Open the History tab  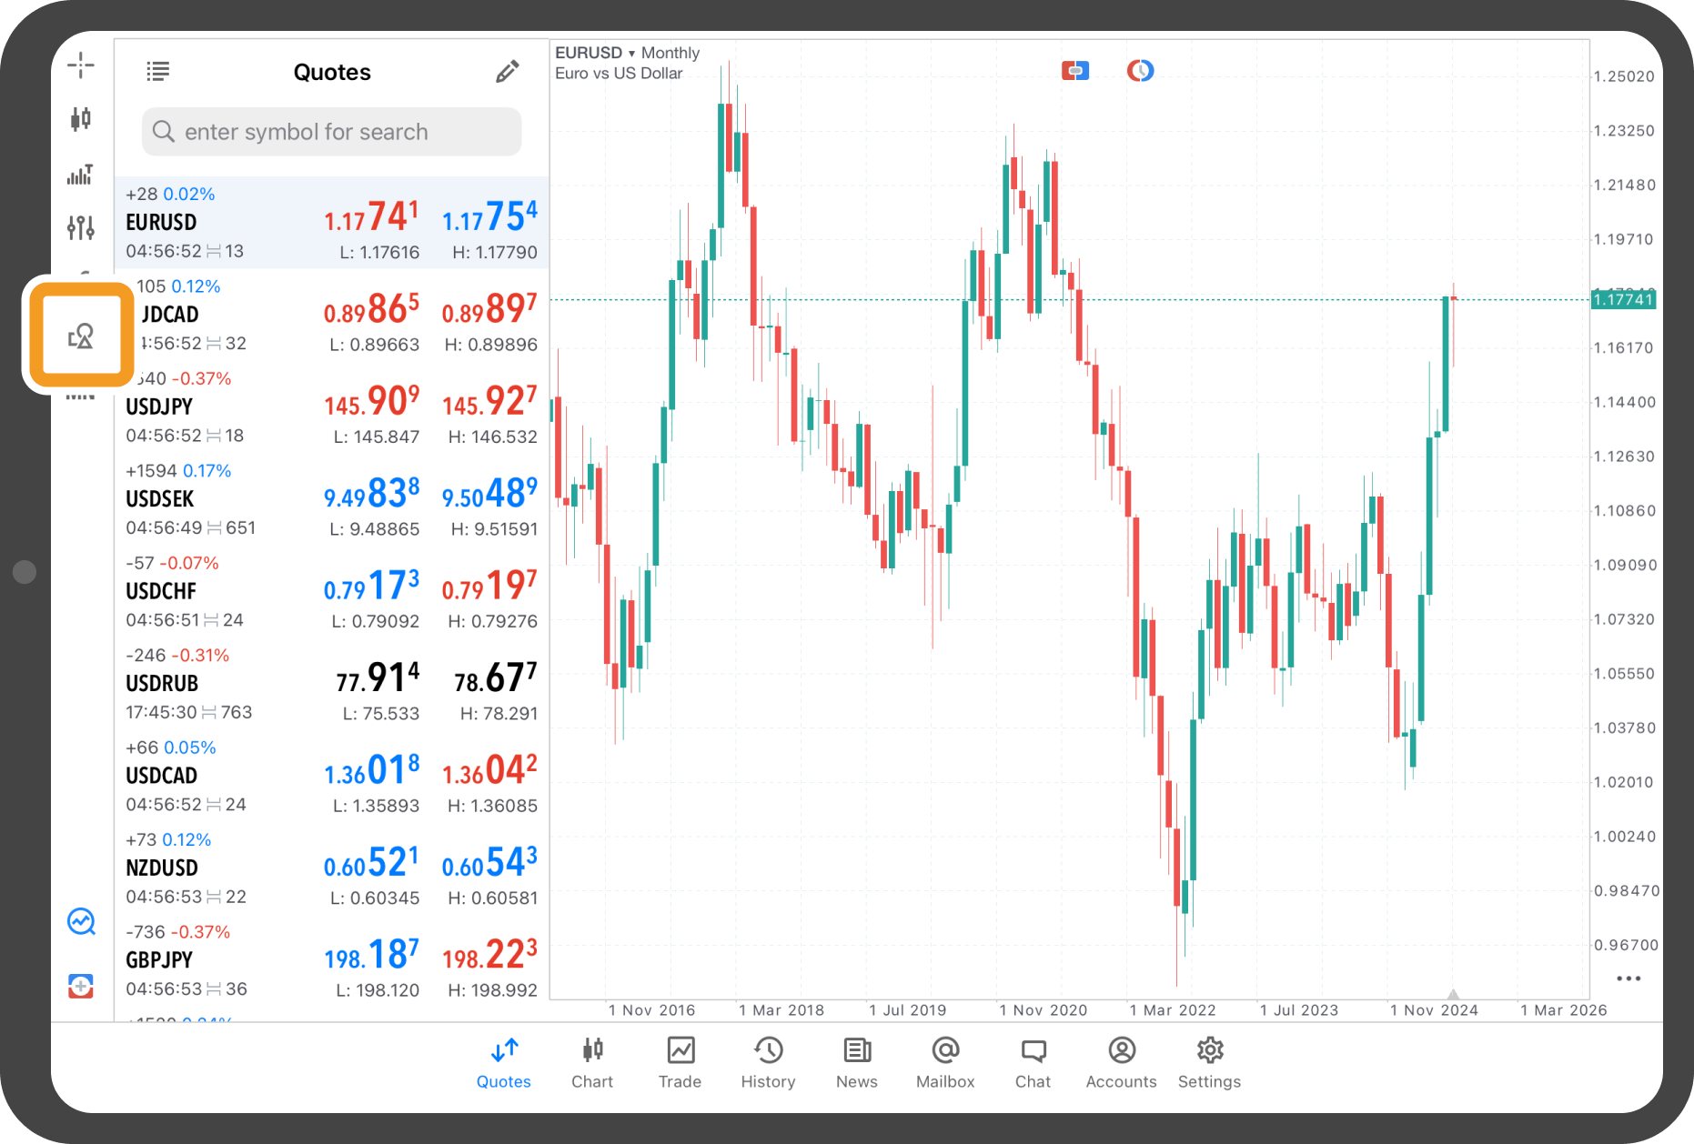point(769,1062)
